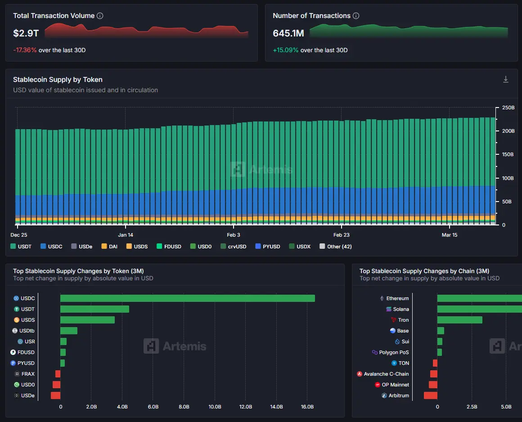Click the USDe token icon in supply changes
Screen dimensions: 522x422
pyautogui.click(x=16, y=395)
